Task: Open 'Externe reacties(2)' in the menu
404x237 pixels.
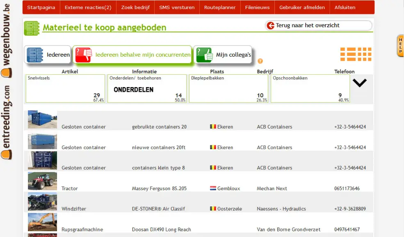Action: click(88, 7)
